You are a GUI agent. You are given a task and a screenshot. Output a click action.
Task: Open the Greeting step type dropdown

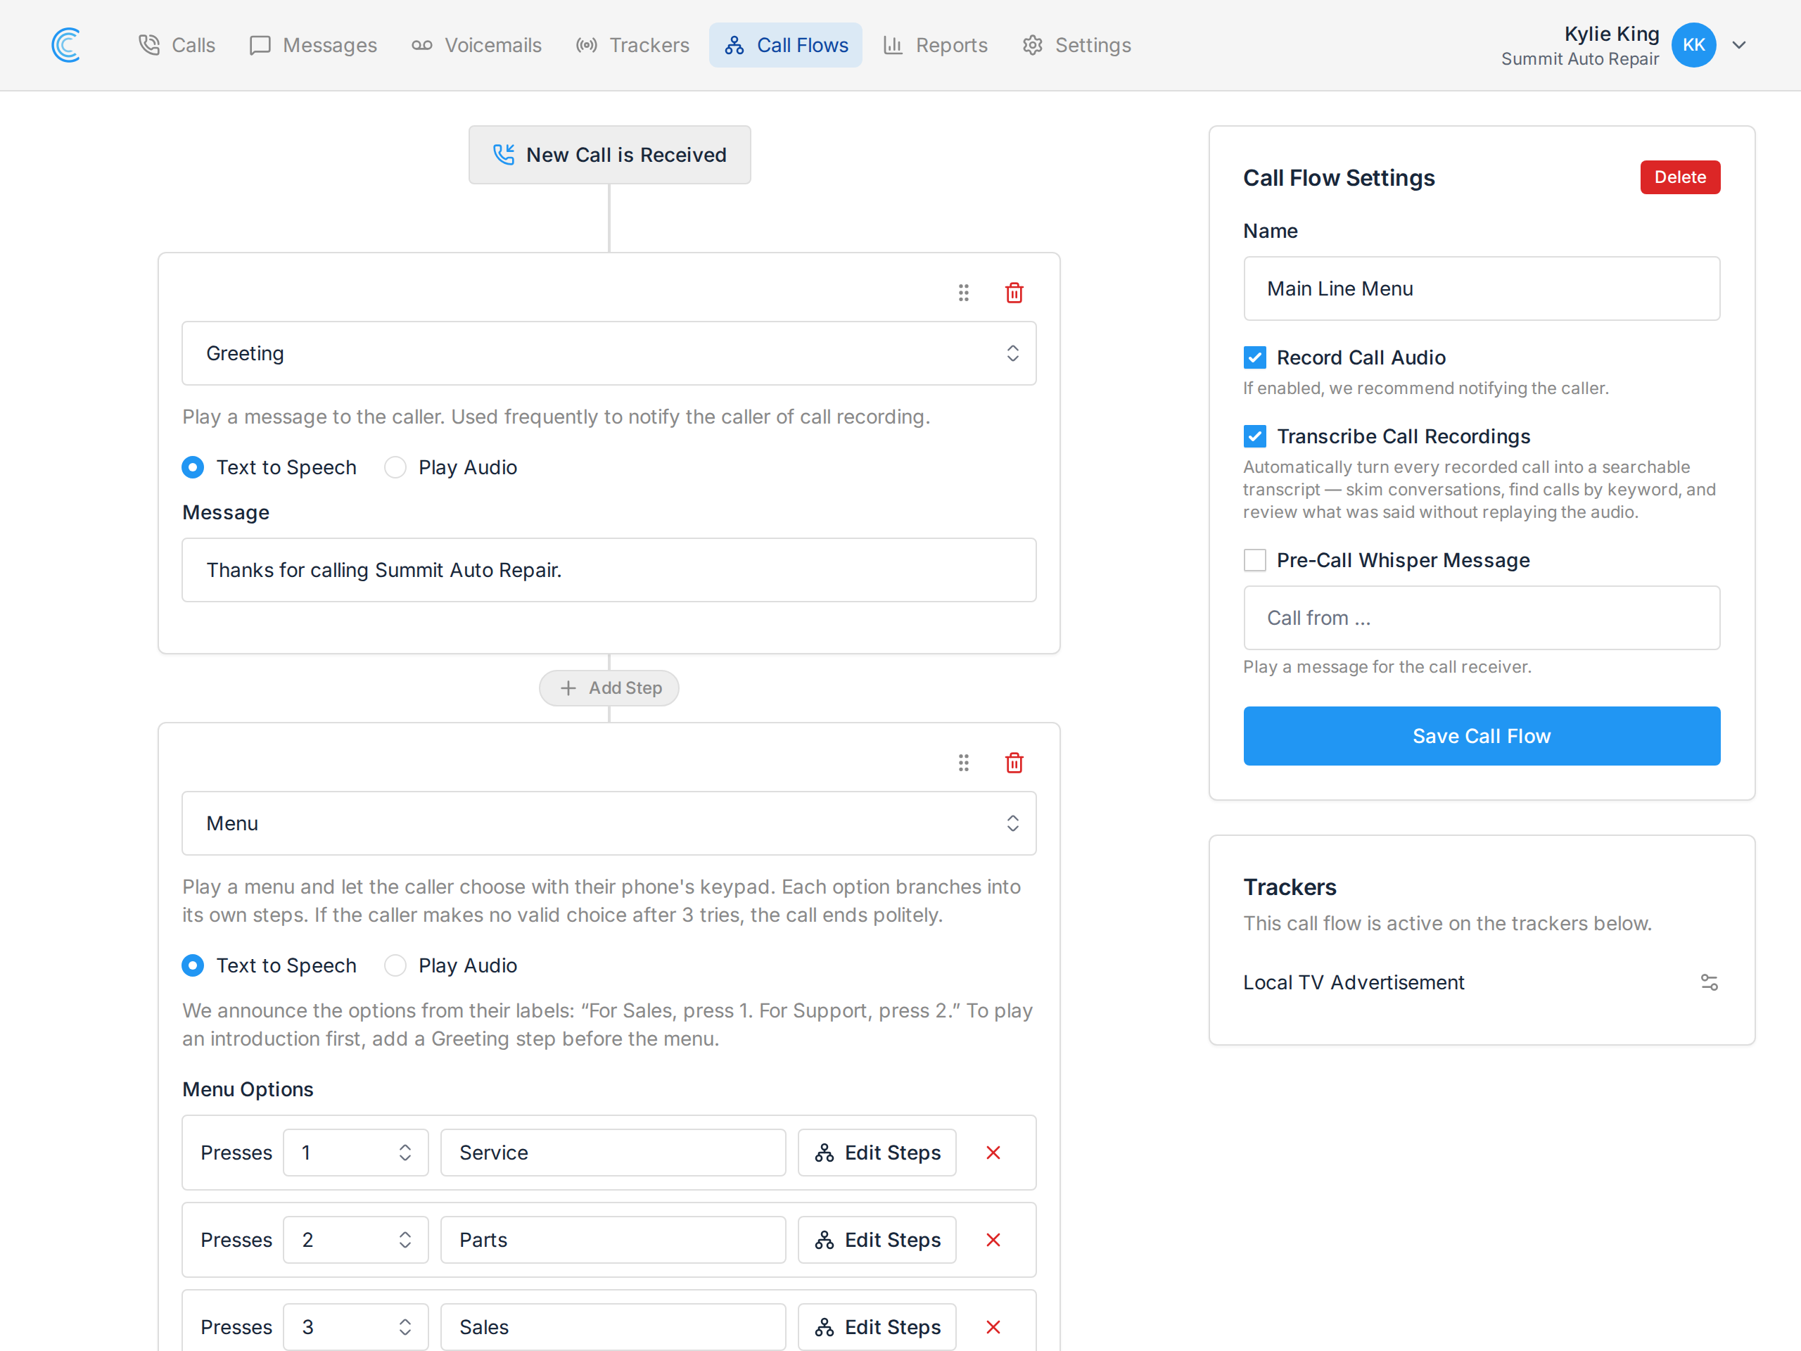click(609, 353)
